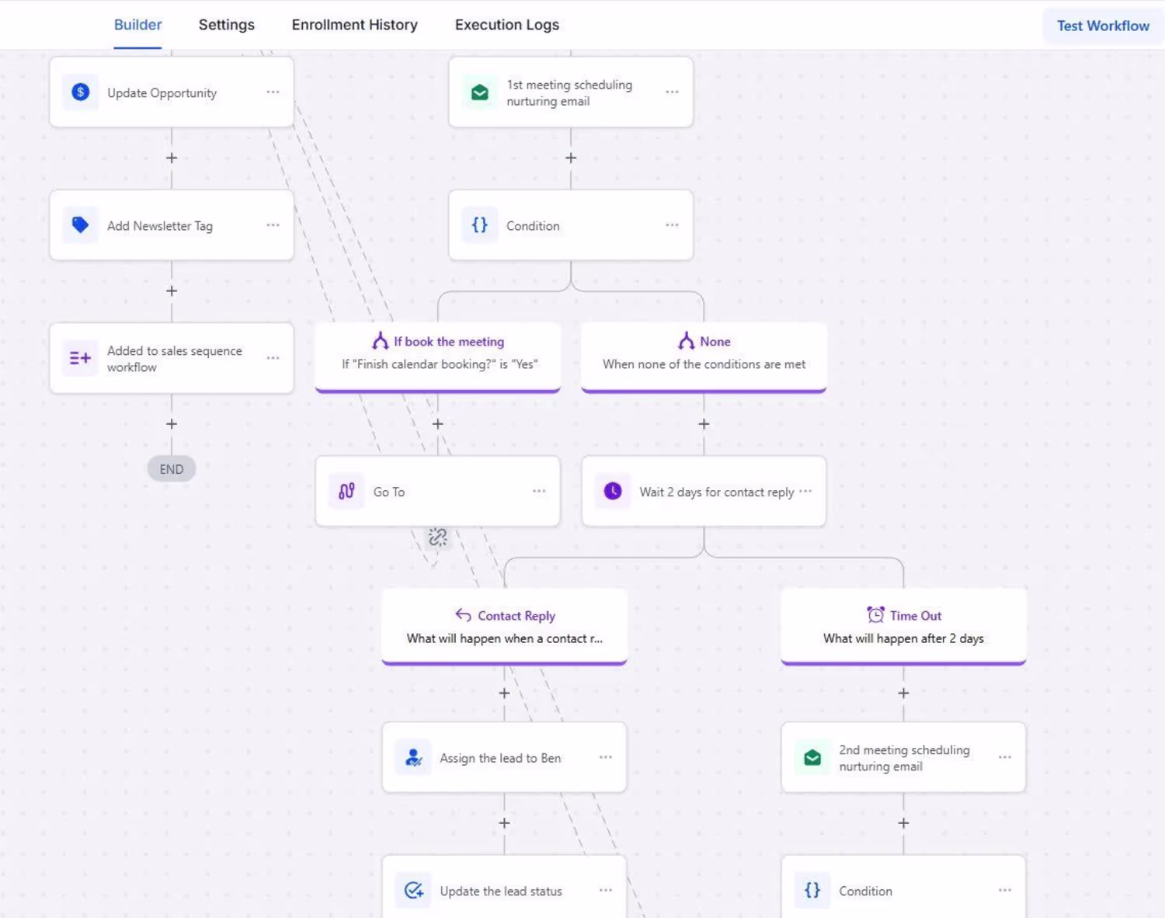Click the Go To step label
Viewport: 1165px width, 918px height.
(x=389, y=492)
